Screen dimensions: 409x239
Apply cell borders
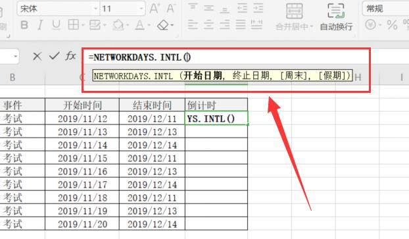[x=73, y=25]
